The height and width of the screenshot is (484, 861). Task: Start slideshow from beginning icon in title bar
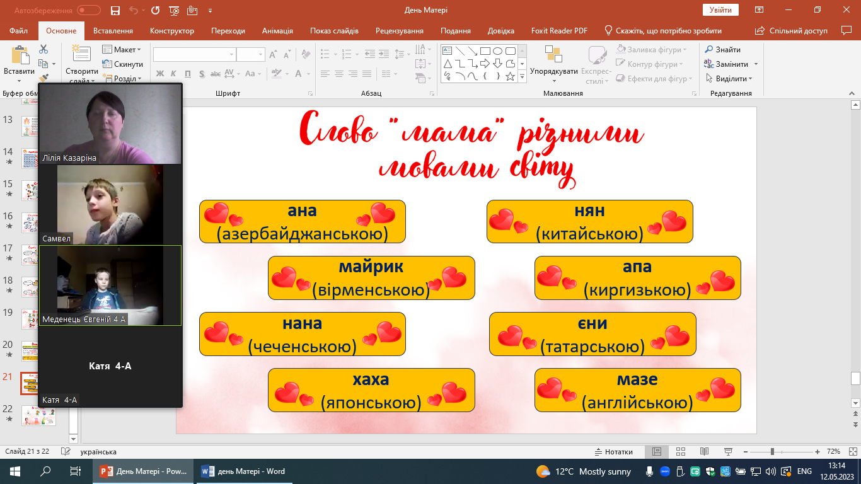coord(174,10)
